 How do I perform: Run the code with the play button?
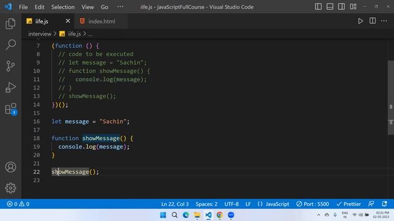pyautogui.click(x=360, y=21)
